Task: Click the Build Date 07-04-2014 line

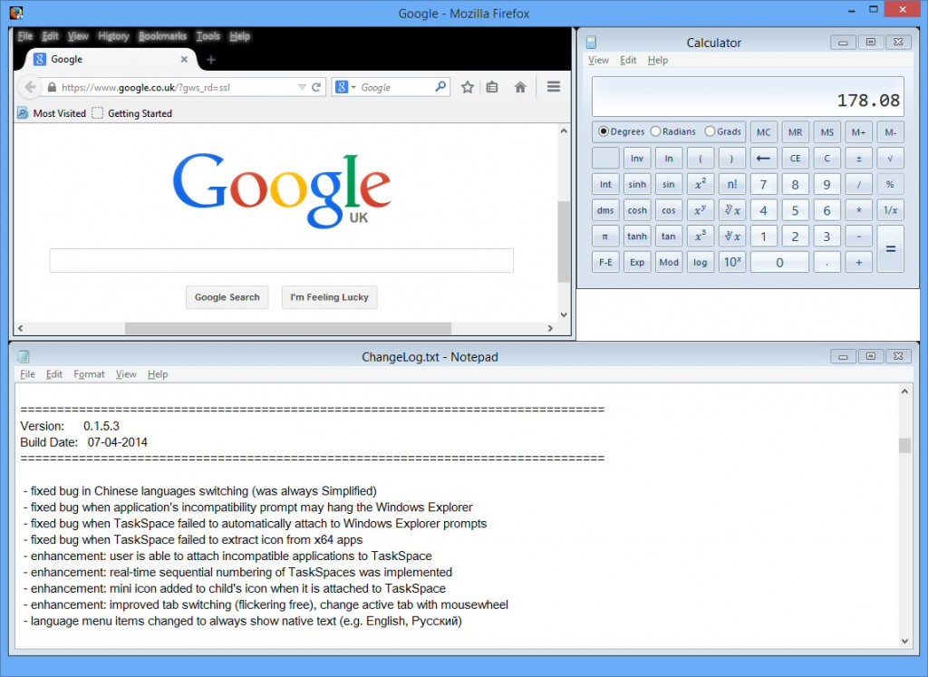Action: [x=83, y=442]
